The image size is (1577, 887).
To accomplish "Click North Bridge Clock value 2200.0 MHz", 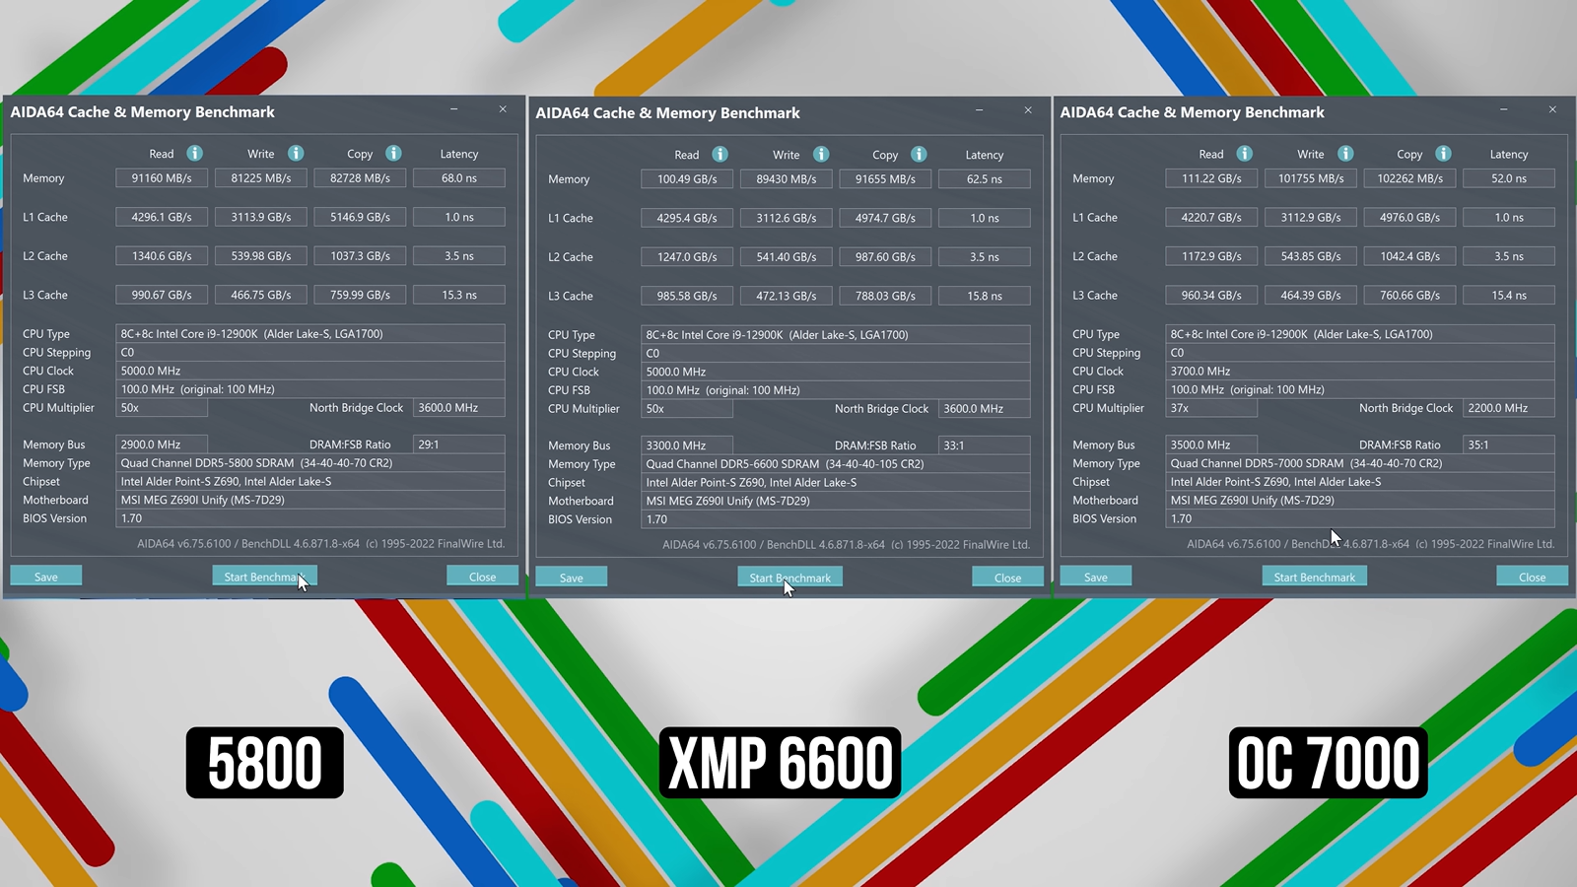I will pyautogui.click(x=1509, y=408).
